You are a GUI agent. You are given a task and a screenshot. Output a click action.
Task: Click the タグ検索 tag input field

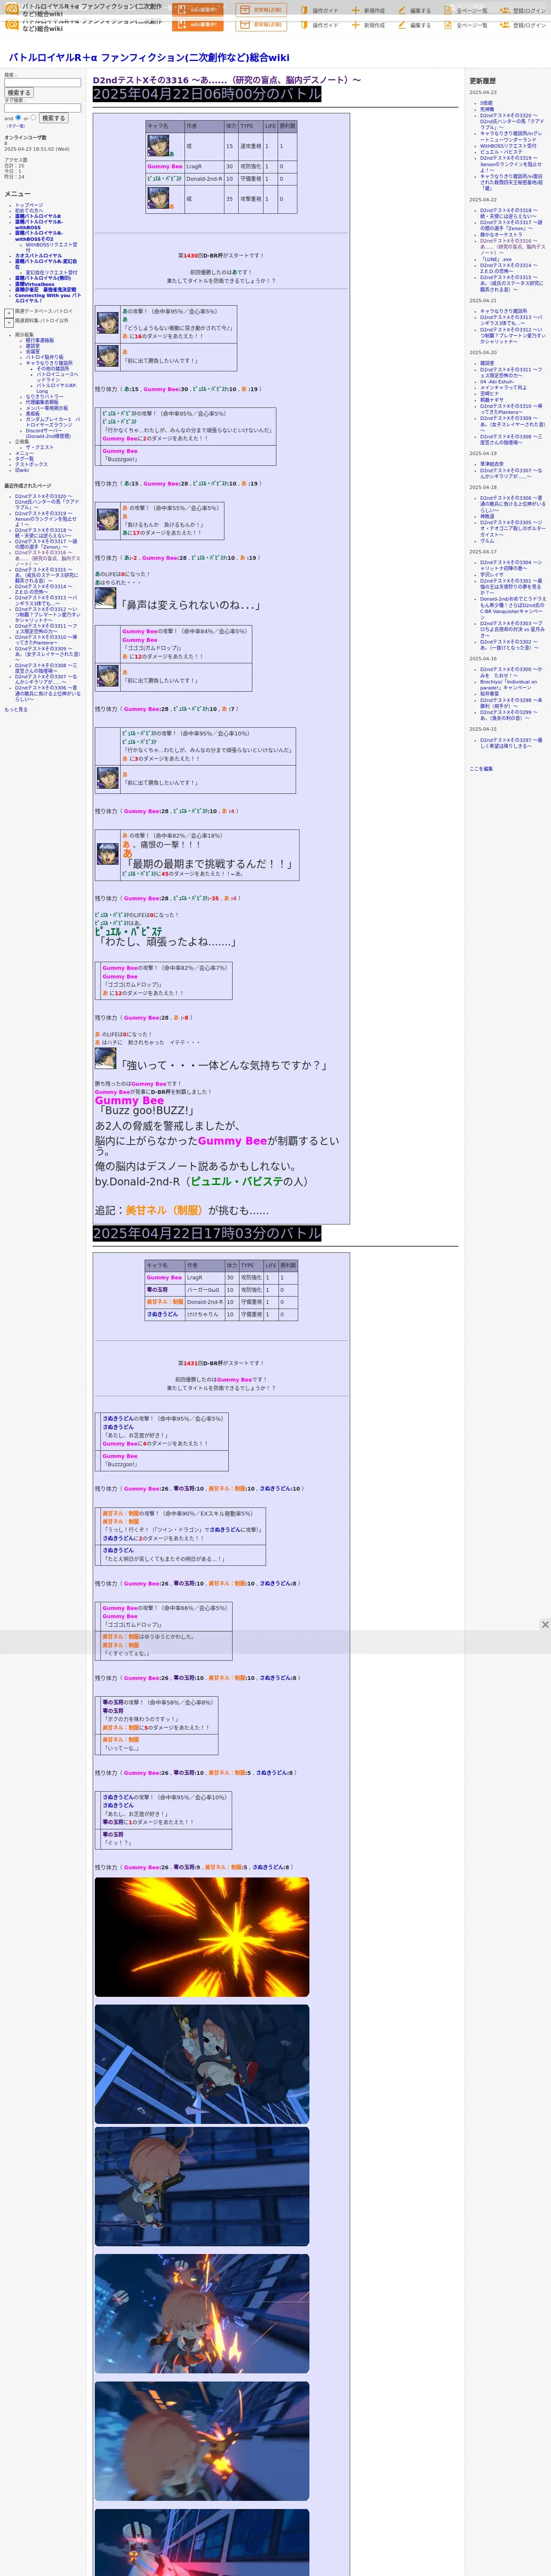[42, 108]
